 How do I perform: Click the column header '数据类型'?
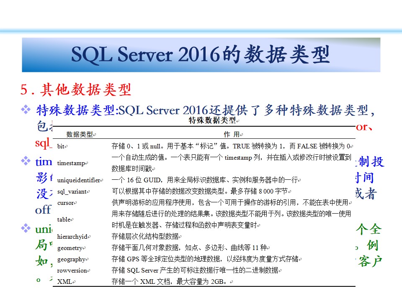(80, 134)
